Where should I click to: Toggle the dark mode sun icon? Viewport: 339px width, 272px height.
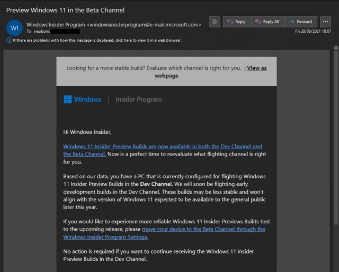click(x=215, y=22)
